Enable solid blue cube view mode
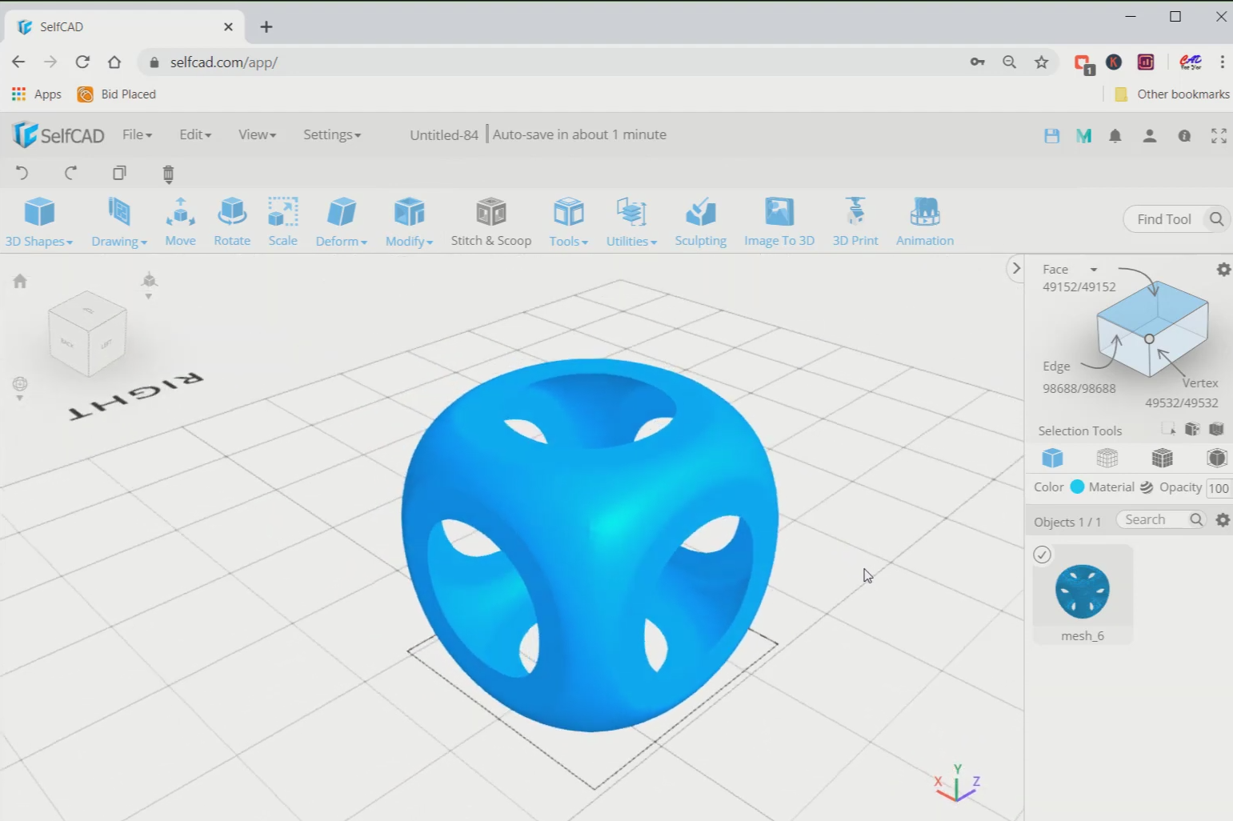Viewport: 1233px width, 821px height. 1052,458
